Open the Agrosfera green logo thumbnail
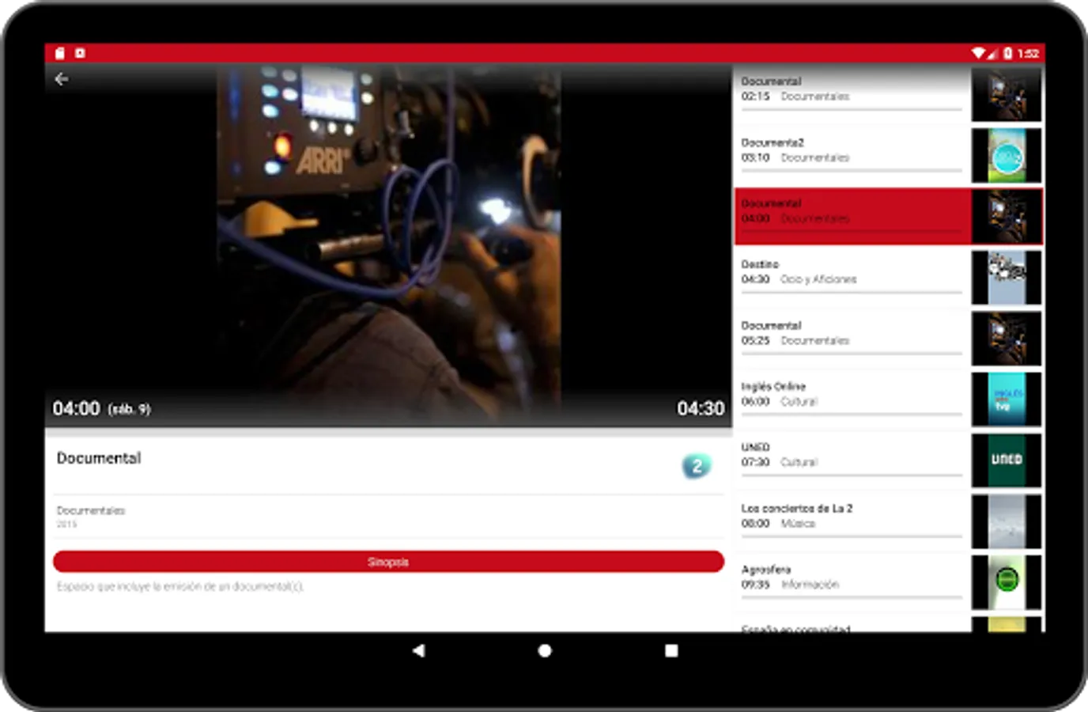 point(1007,581)
